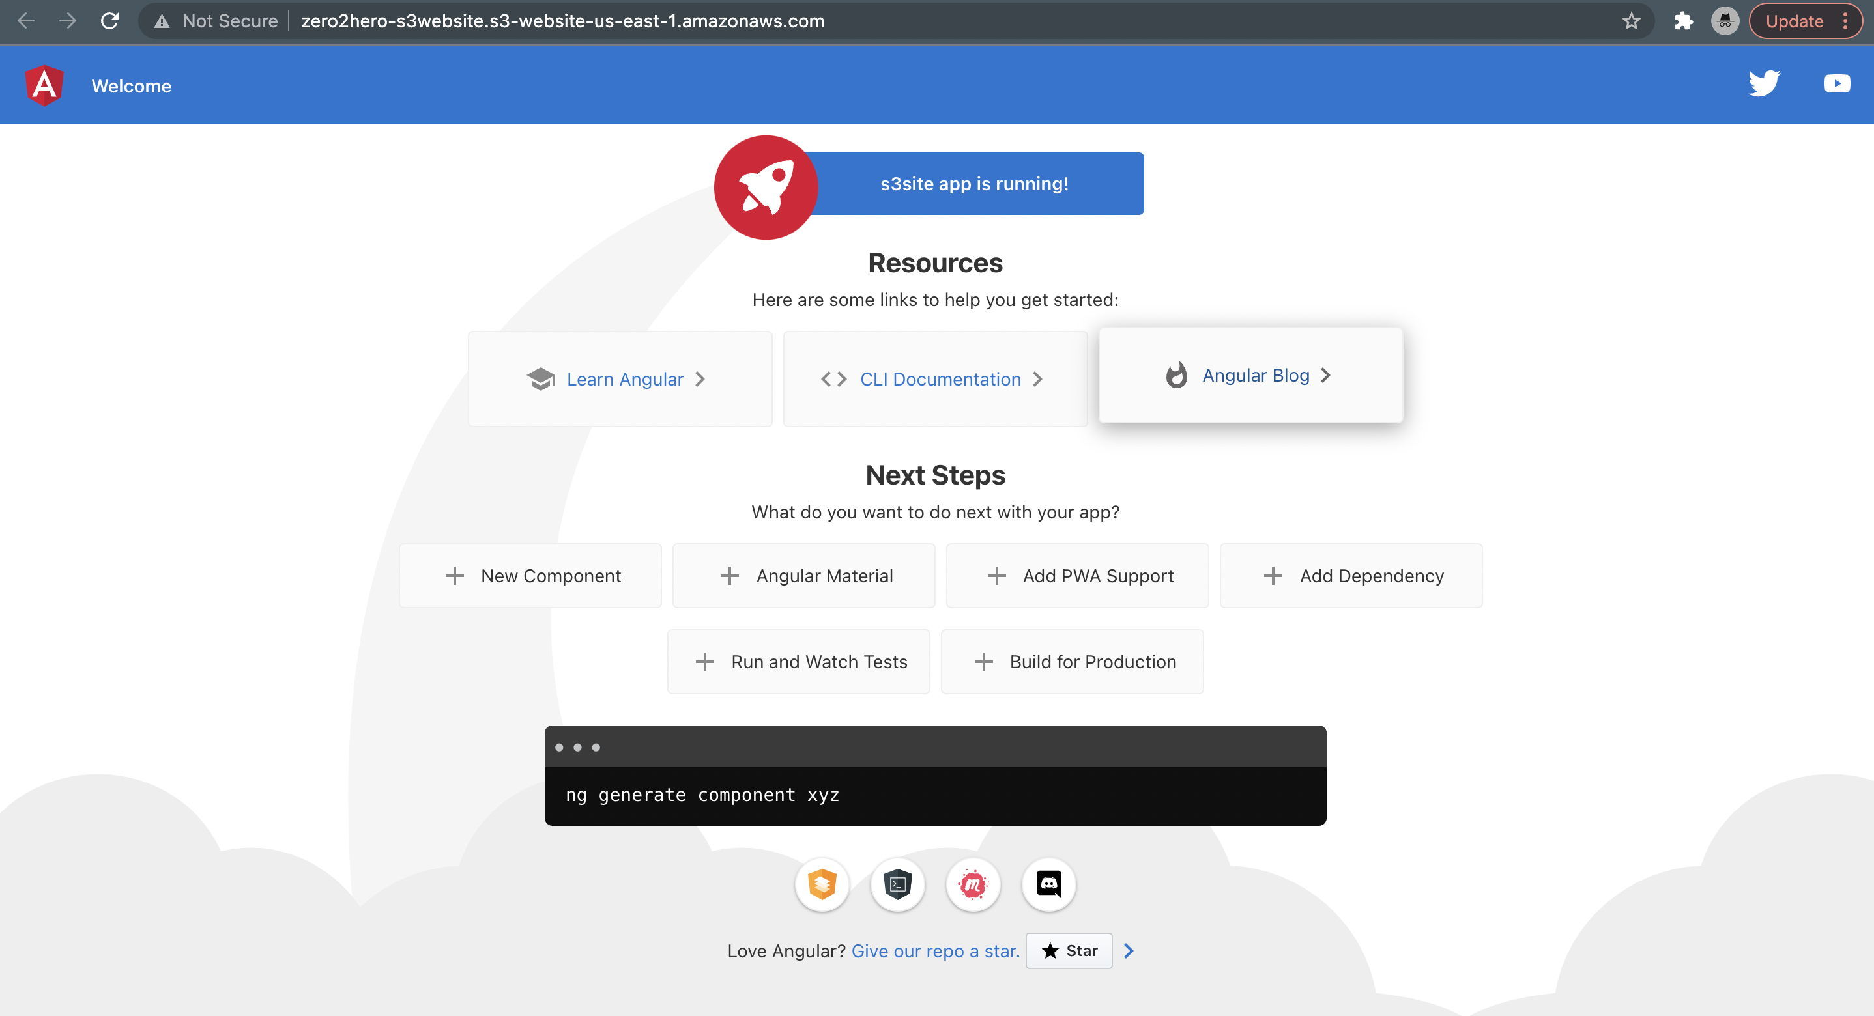Click the Welcome text in header
Screen dimensions: 1874x1016
[132, 86]
